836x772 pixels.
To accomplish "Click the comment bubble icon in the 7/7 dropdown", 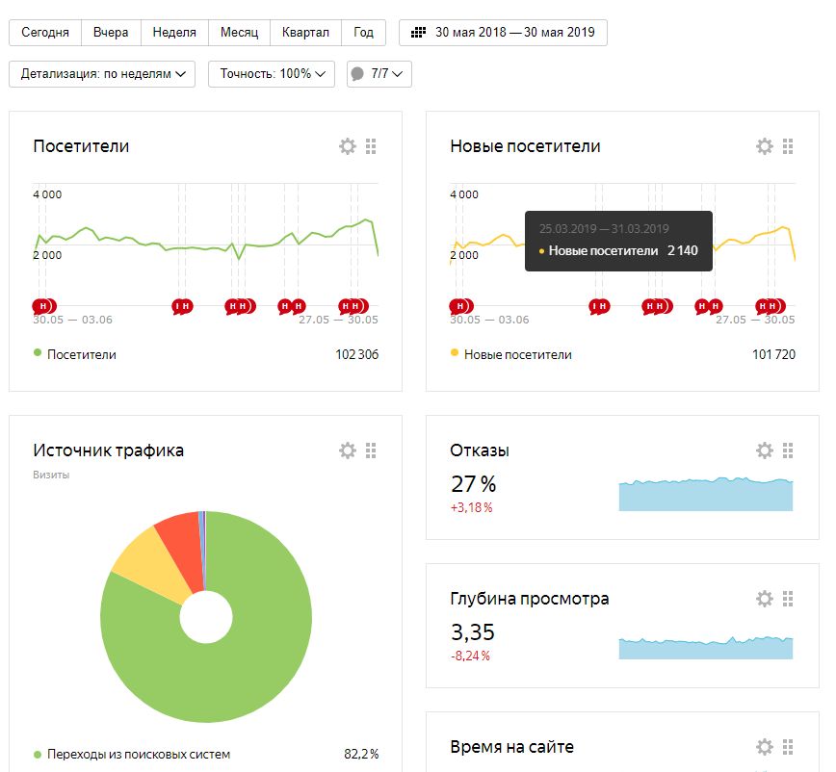I will tap(357, 73).
